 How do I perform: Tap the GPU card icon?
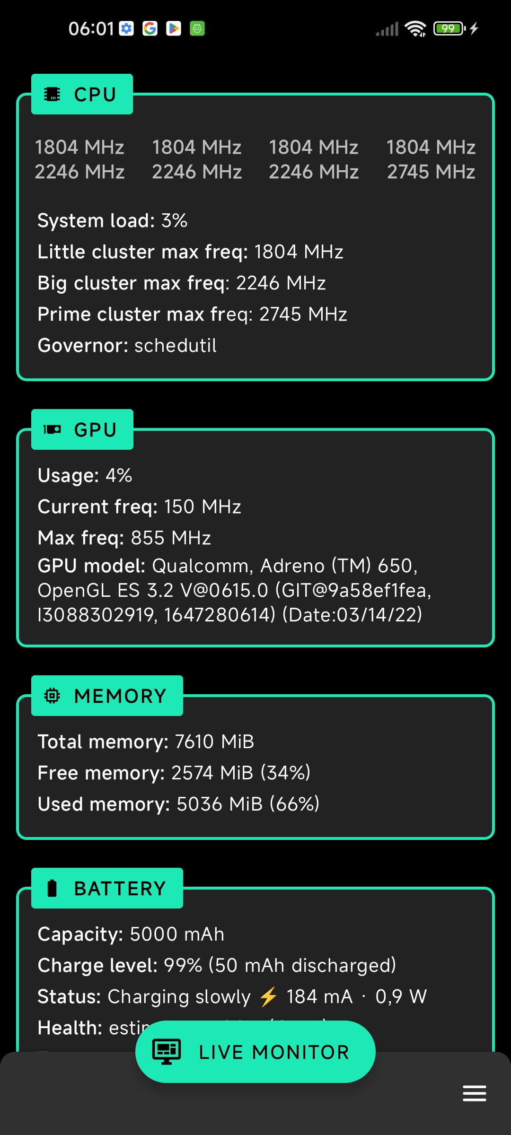click(52, 429)
